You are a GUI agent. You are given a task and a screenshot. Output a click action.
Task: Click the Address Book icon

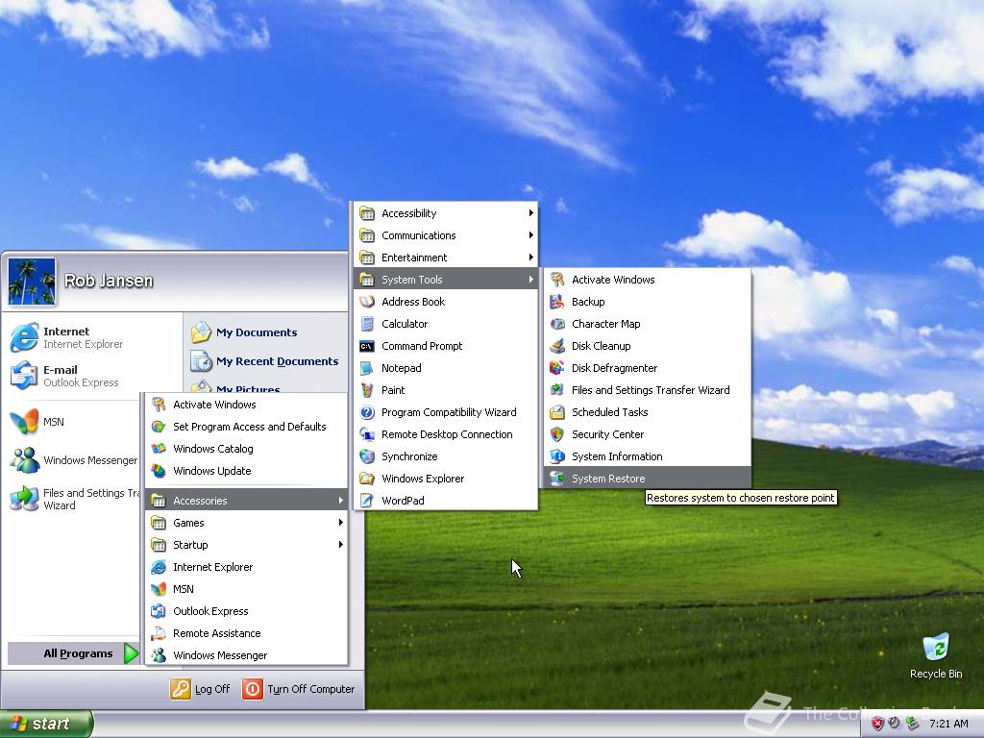point(367,302)
